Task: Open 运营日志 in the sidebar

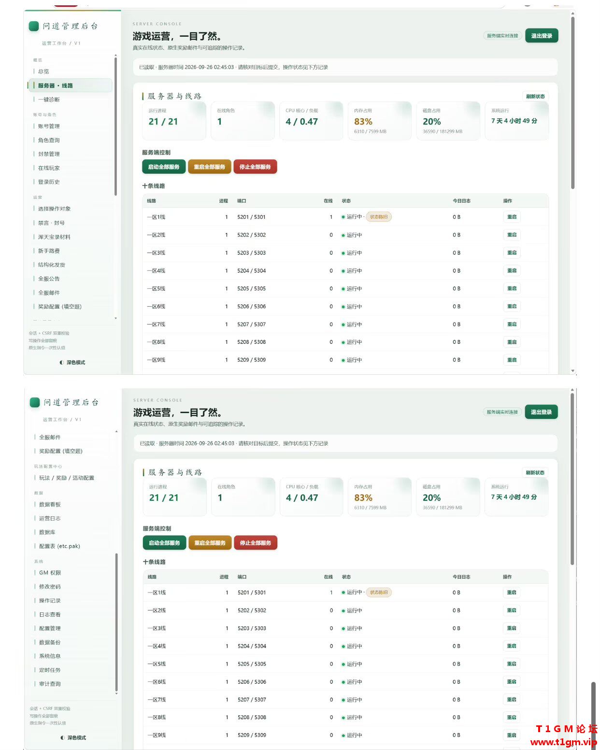Action: (50, 518)
